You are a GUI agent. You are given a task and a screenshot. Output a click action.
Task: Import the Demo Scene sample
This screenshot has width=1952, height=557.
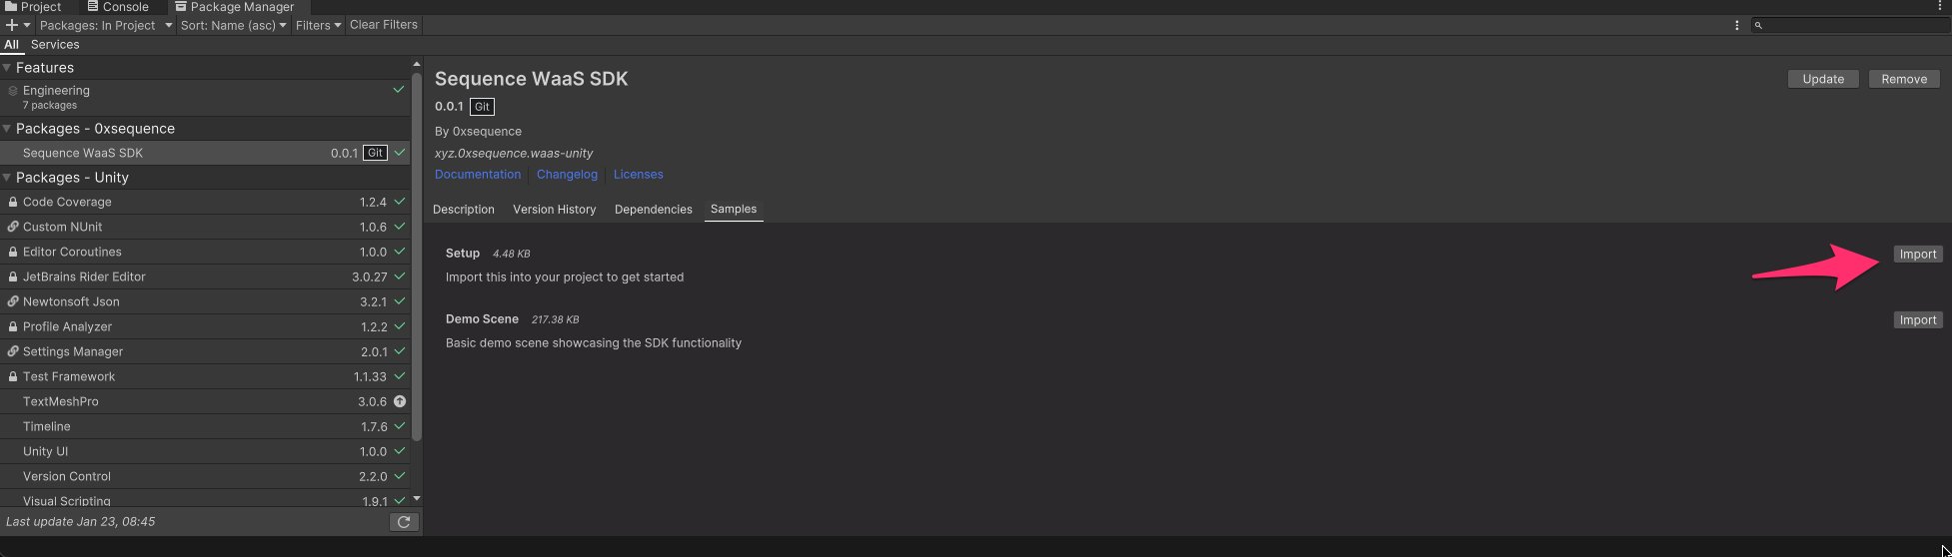(x=1918, y=320)
